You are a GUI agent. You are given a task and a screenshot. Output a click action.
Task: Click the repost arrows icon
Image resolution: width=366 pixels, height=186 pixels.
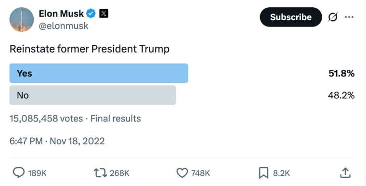point(100,173)
